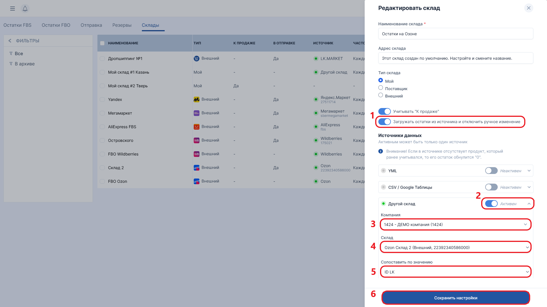Switch to the Остатки FBO tab

pyautogui.click(x=56, y=25)
